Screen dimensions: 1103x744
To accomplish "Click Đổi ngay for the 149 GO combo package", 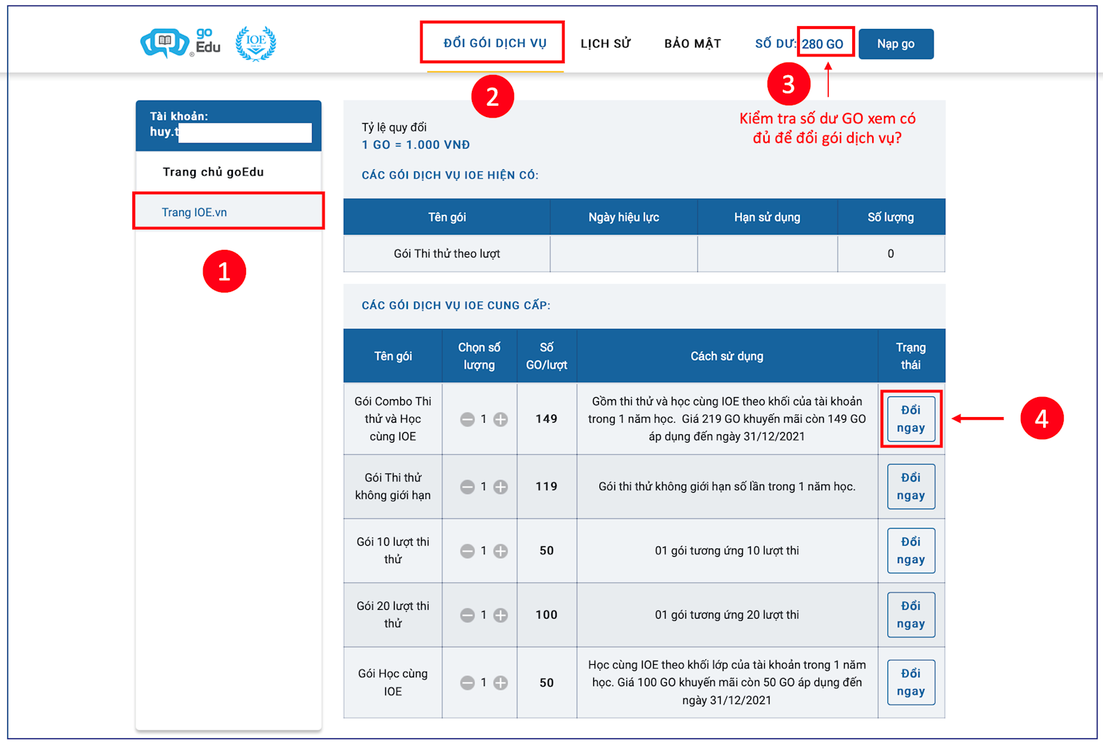I will click(910, 418).
